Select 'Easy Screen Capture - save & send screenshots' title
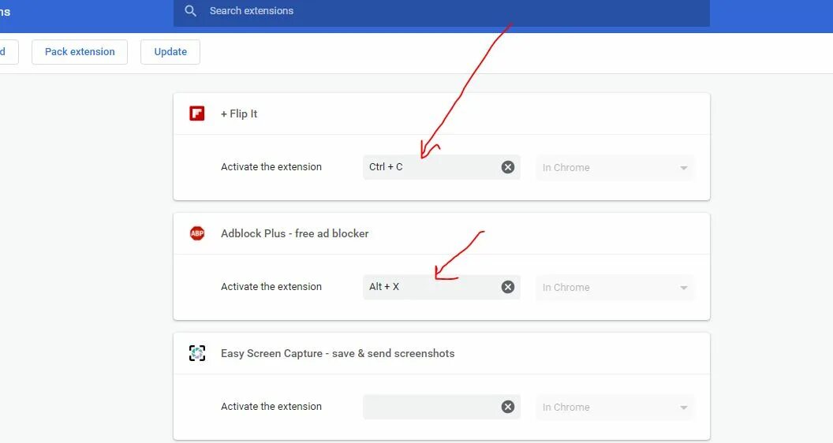This screenshot has width=833, height=443. (338, 353)
